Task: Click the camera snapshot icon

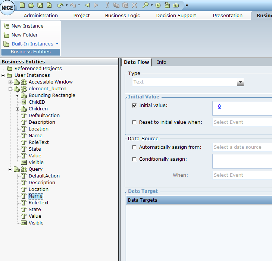Action: 176,5
